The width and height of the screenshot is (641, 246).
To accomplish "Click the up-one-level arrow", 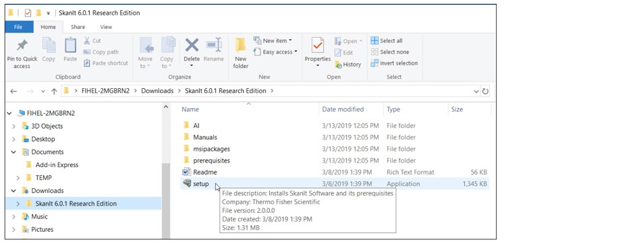I will [x=54, y=91].
